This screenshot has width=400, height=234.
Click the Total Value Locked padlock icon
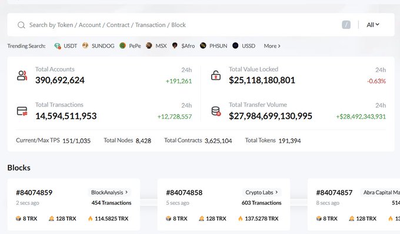click(216, 76)
